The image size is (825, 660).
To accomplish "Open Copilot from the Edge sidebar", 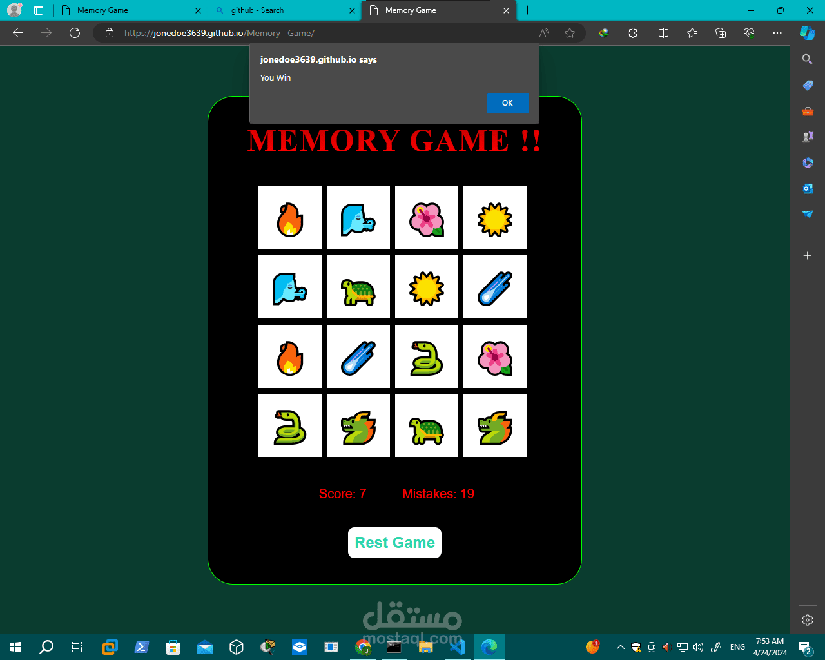I will coord(807,33).
